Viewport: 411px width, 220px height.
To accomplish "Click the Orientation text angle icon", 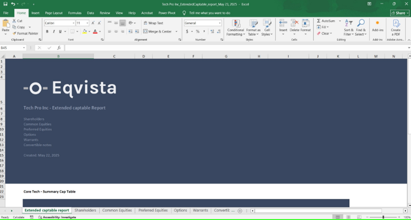I will [131, 23].
